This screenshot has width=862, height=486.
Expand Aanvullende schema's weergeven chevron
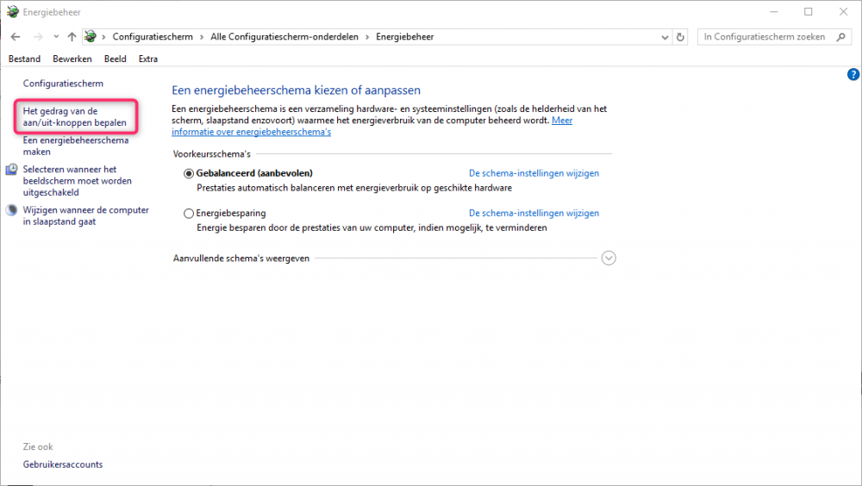pyautogui.click(x=609, y=258)
